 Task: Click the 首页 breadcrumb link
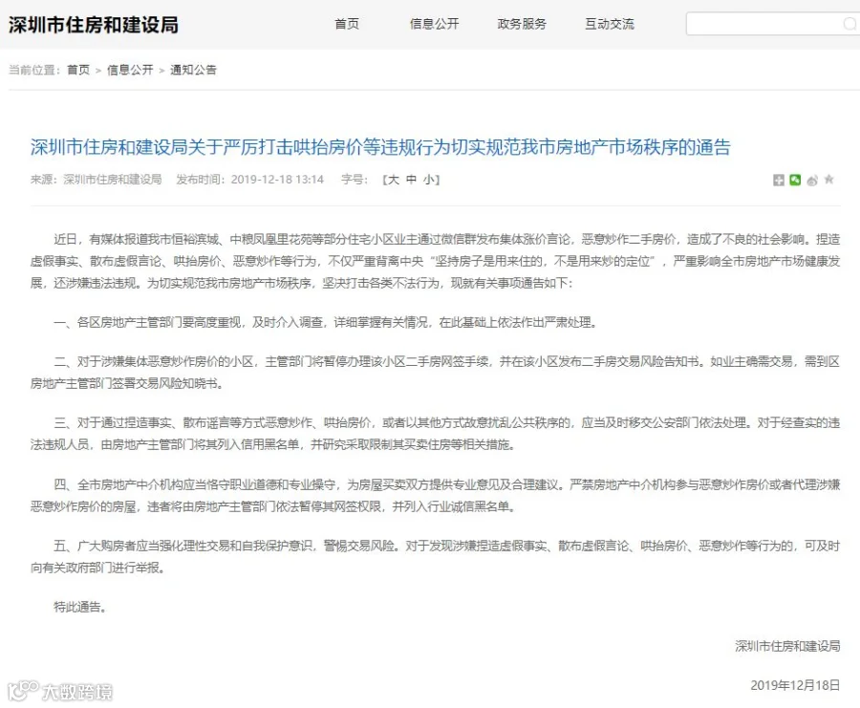click(78, 70)
